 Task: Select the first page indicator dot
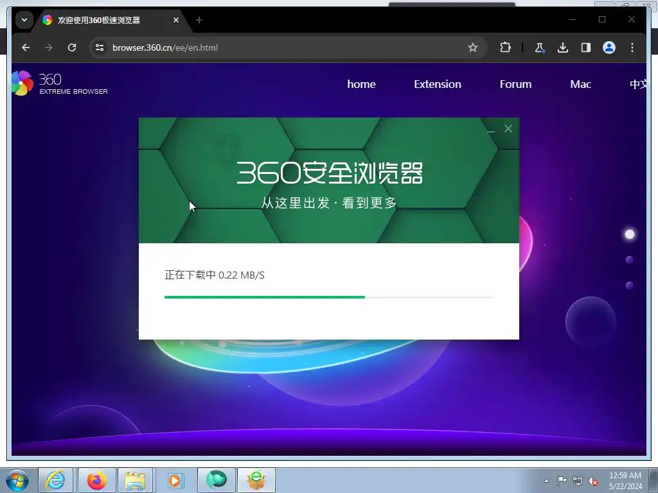tap(630, 234)
